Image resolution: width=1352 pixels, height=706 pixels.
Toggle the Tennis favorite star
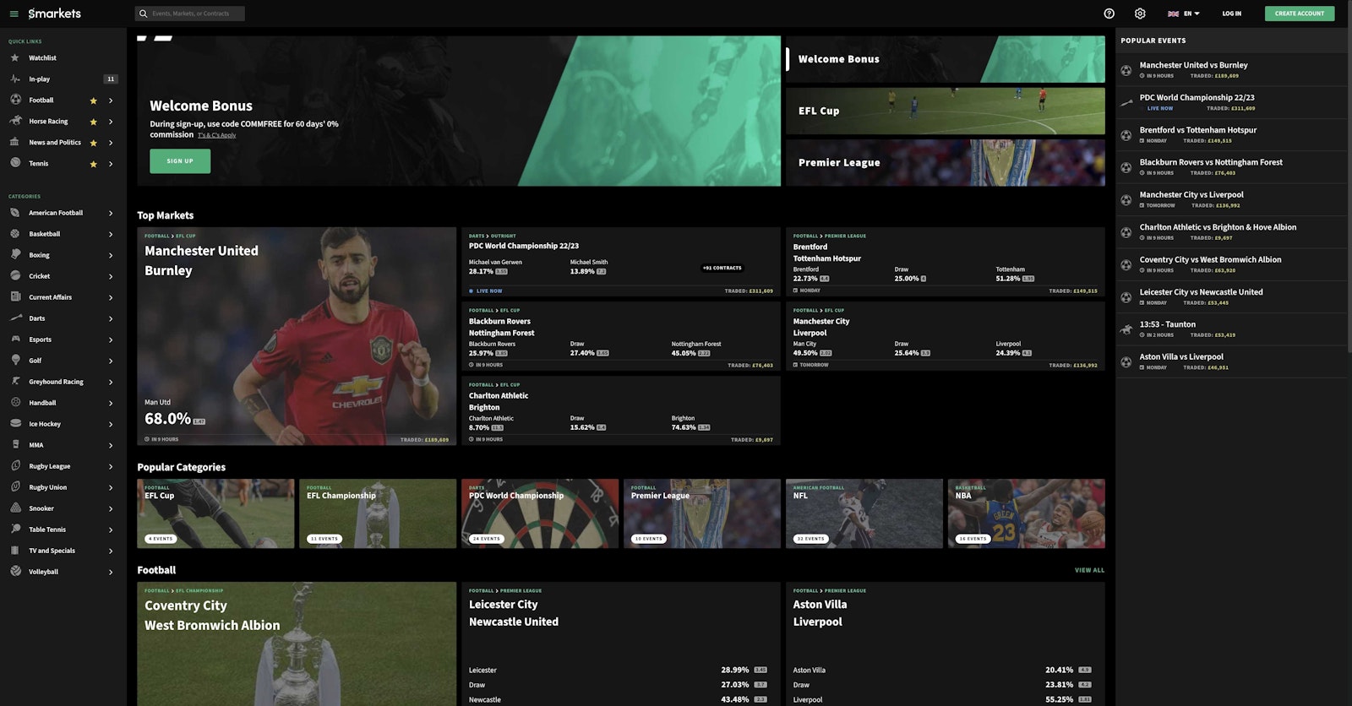pyautogui.click(x=93, y=164)
